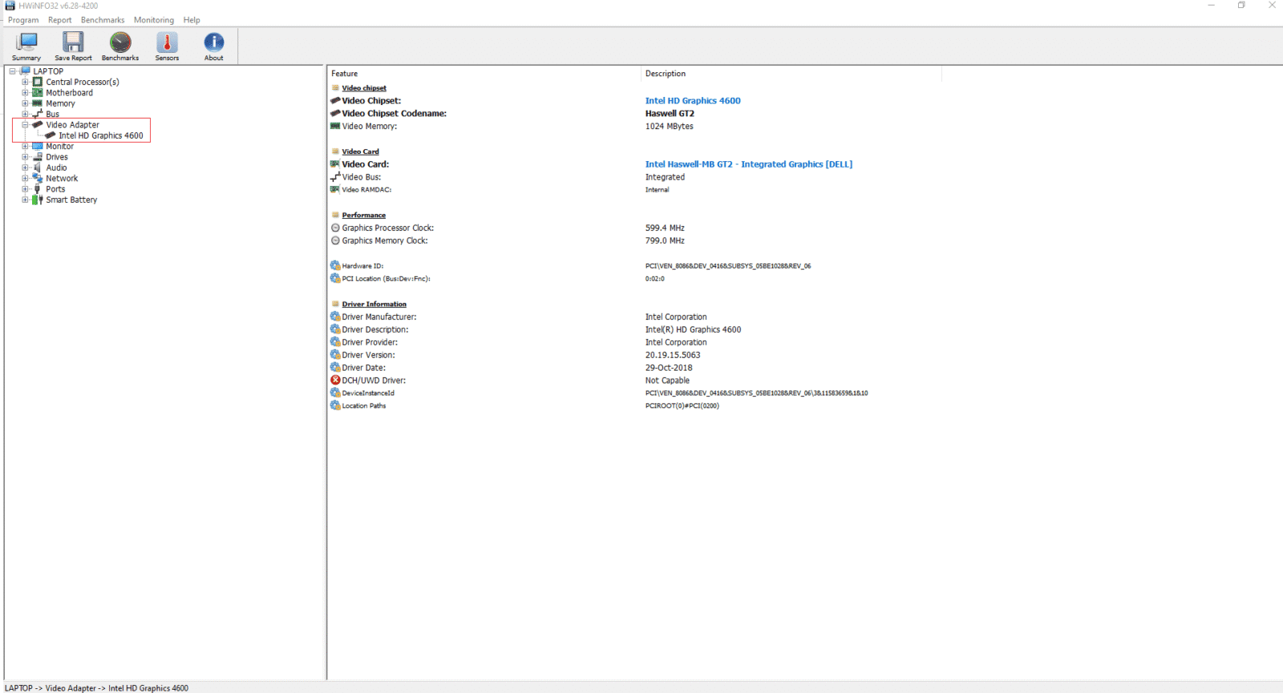Expand the Central Processor(s) node
1283x693 pixels.
tap(25, 82)
